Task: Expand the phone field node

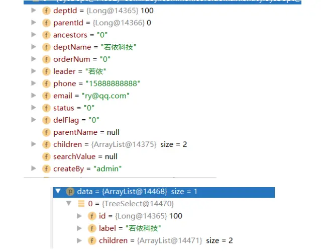Action: tap(34, 83)
